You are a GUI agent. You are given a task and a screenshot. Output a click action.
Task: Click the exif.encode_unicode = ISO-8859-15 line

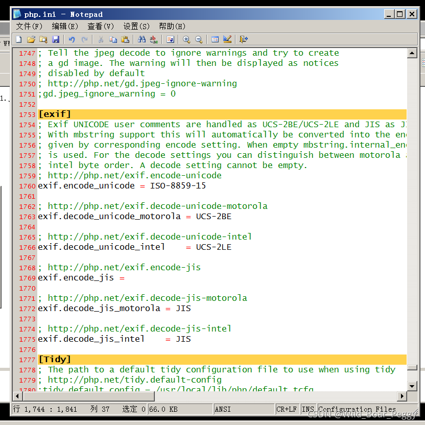[122, 186]
